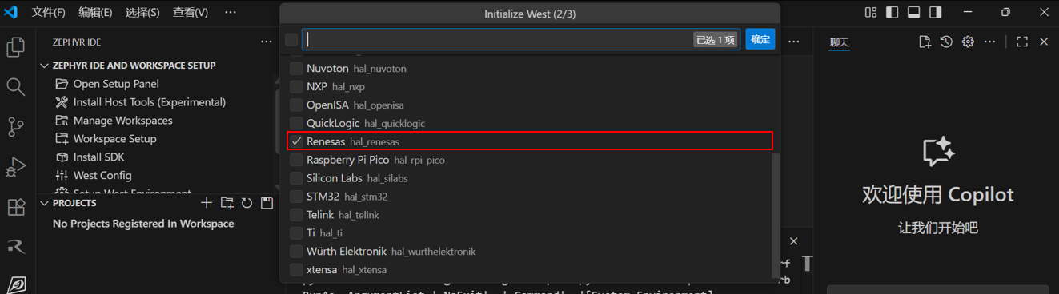Screen dimensions: 1059x294
Task: Open the 查看(V) menu
Action: (191, 13)
